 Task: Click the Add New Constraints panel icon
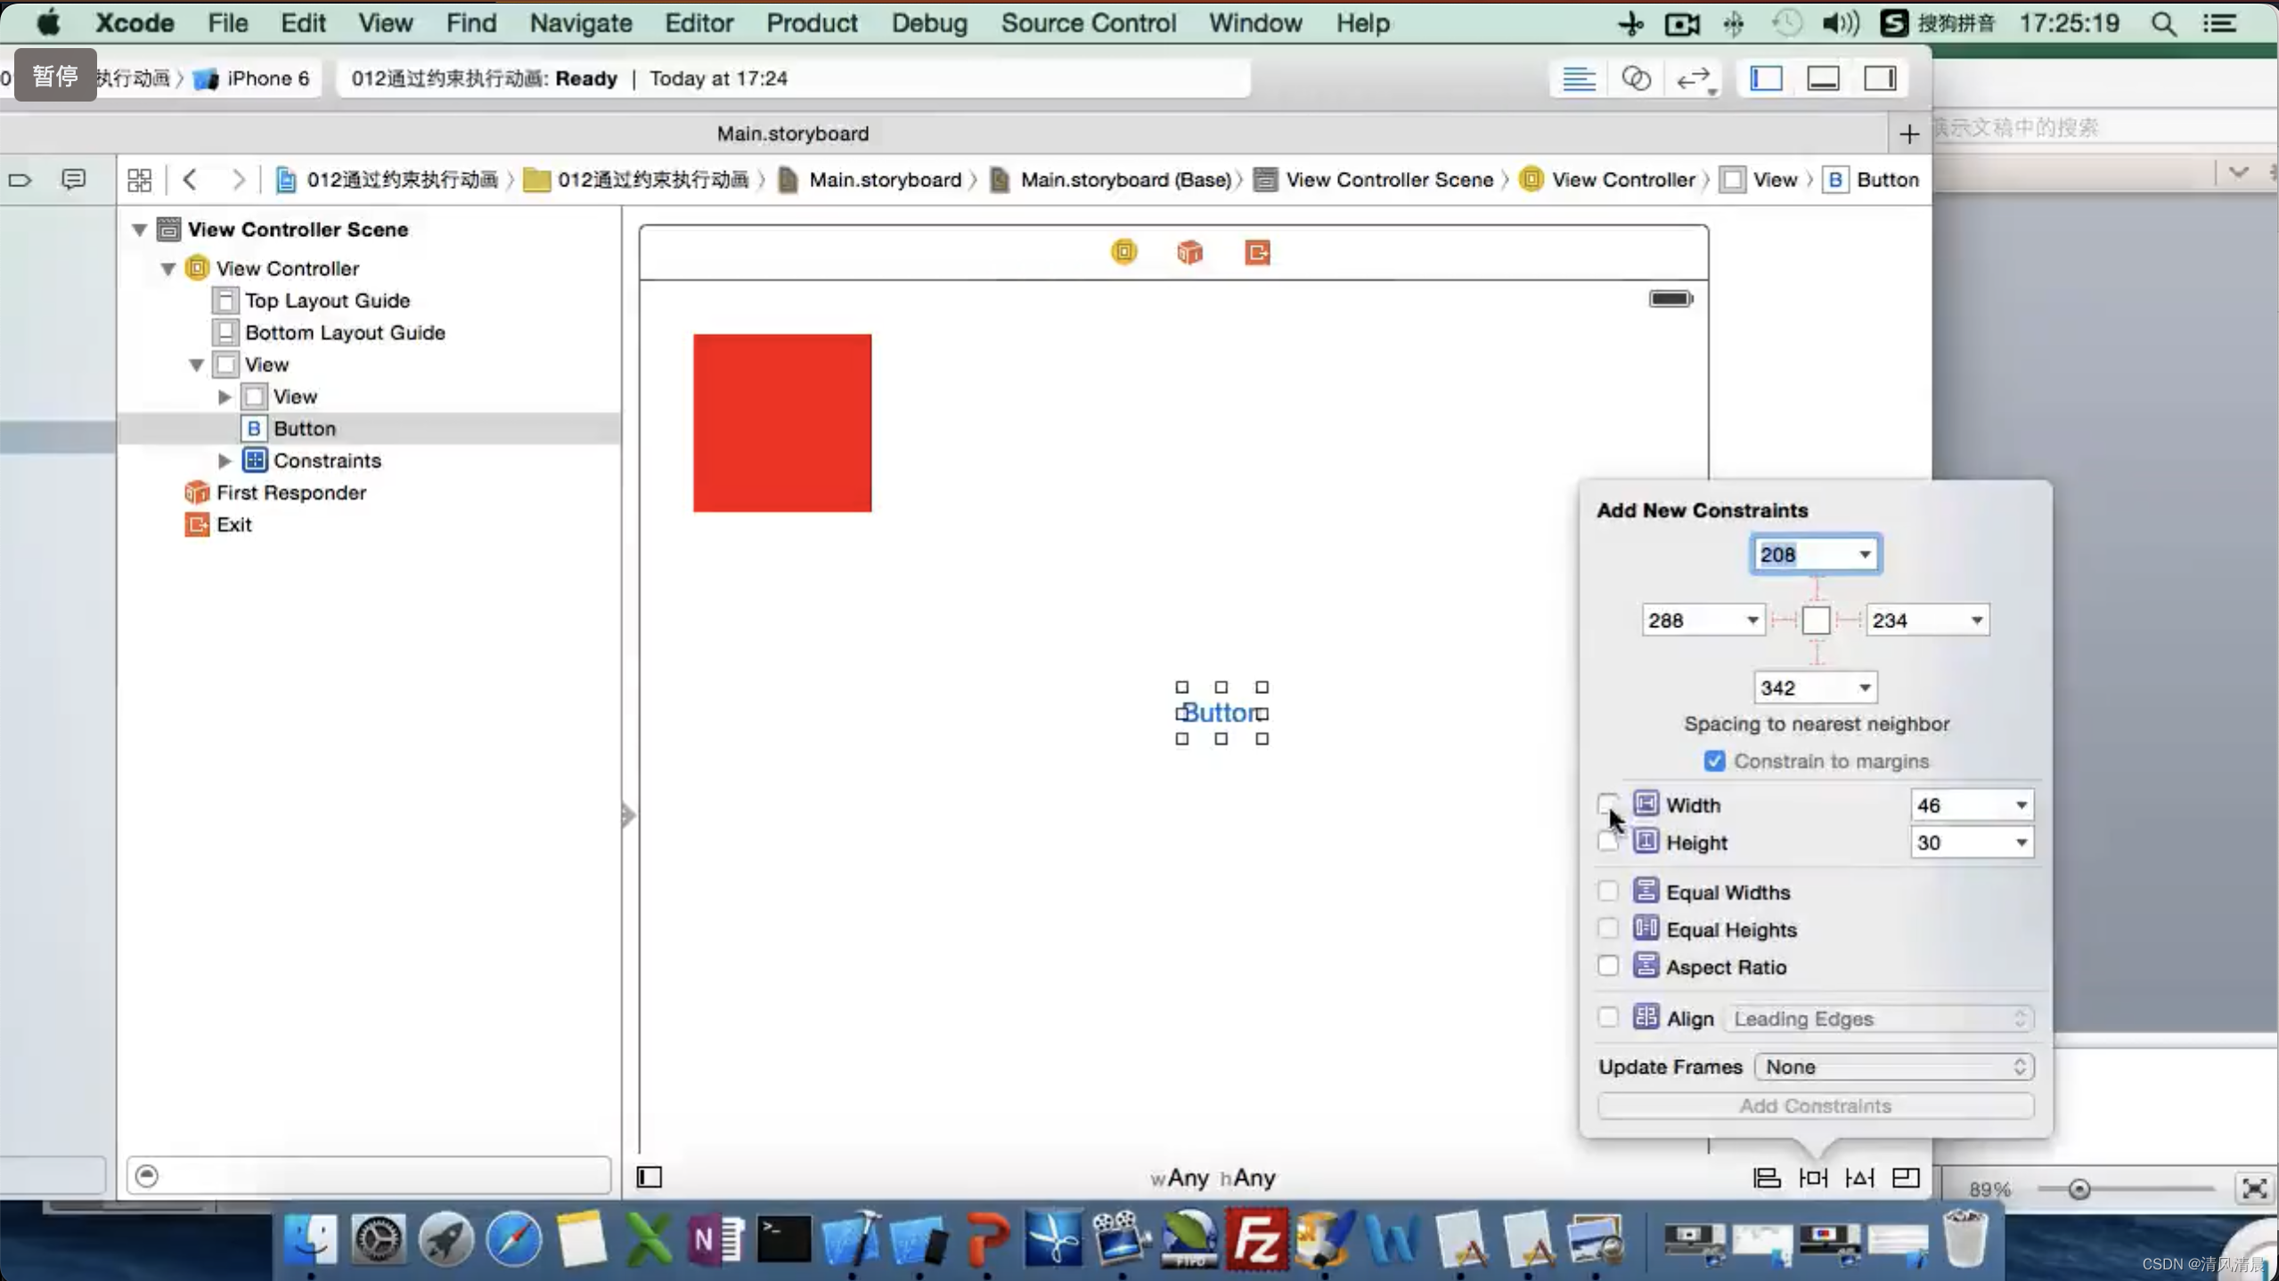coord(1812,1178)
